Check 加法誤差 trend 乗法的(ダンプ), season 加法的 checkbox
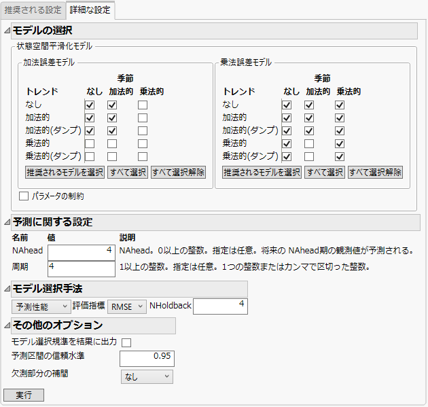 [112, 157]
